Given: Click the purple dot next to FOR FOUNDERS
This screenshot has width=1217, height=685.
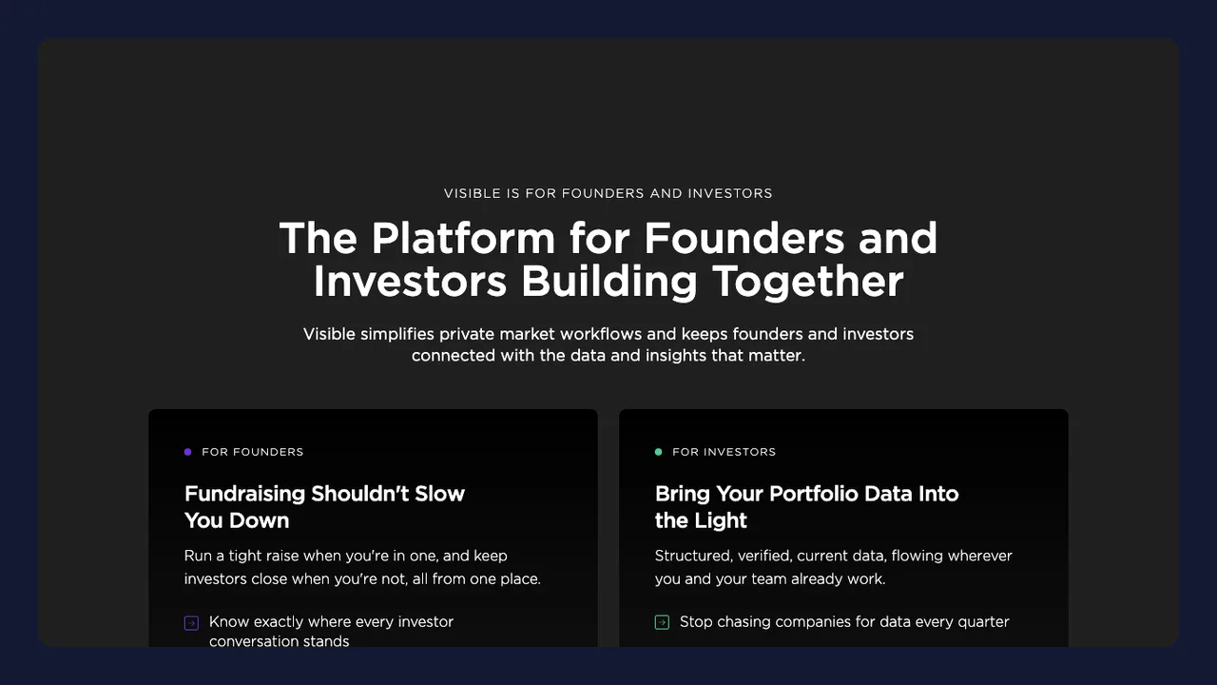Looking at the screenshot, I should (188, 452).
